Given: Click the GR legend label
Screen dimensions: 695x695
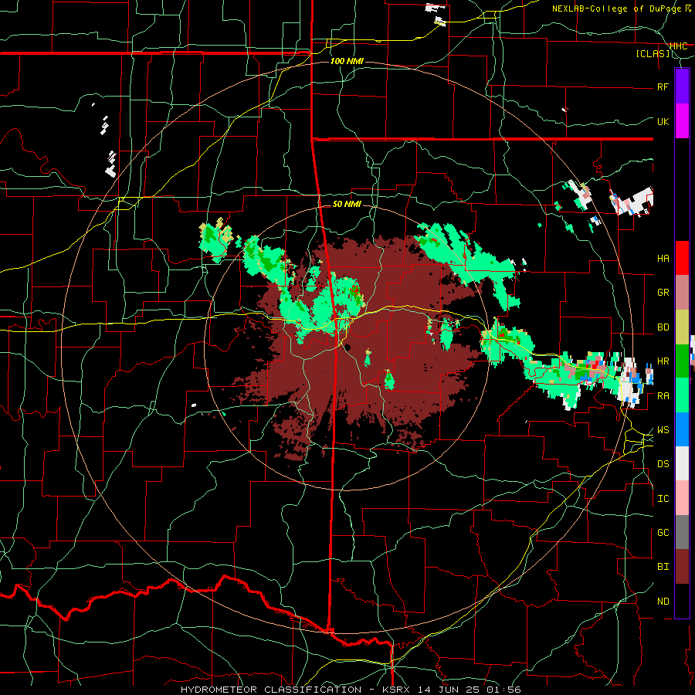Looking at the screenshot, I should 663,293.
